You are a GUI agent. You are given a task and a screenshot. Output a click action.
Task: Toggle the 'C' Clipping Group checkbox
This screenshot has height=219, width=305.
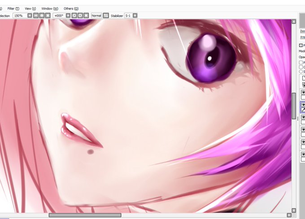coord(301,67)
